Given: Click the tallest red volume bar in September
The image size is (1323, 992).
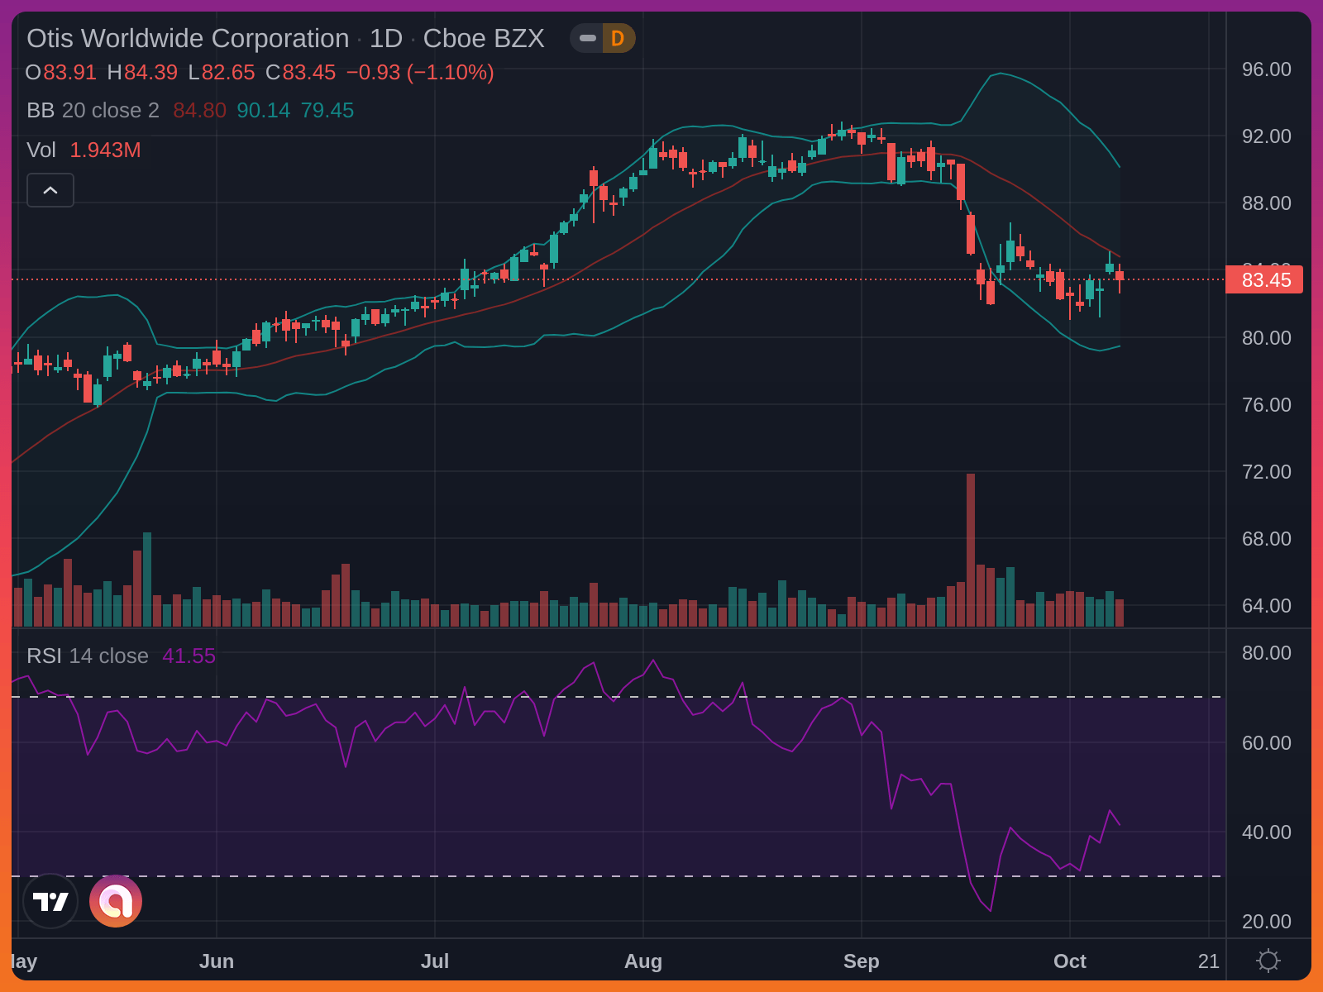Looking at the screenshot, I should [971, 550].
